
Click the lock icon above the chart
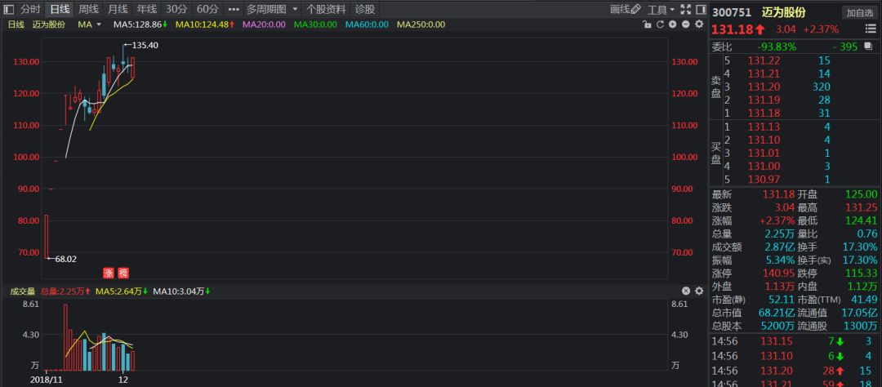click(x=646, y=24)
